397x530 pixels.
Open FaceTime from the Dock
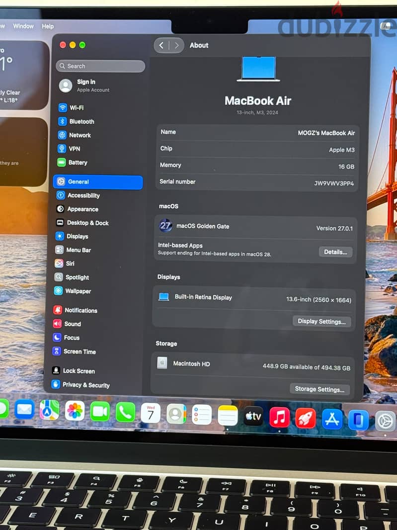[100, 412]
